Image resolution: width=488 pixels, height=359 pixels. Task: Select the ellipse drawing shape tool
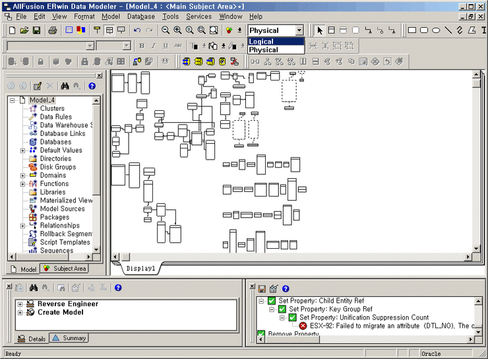pos(424,30)
